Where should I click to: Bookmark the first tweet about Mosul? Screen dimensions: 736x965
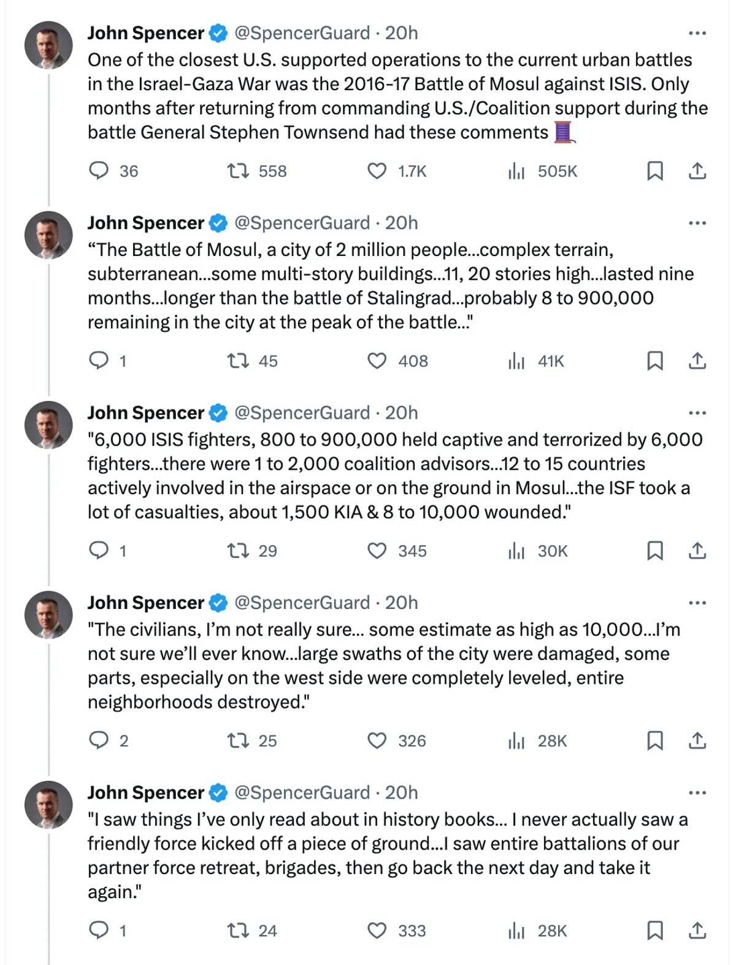tap(655, 171)
